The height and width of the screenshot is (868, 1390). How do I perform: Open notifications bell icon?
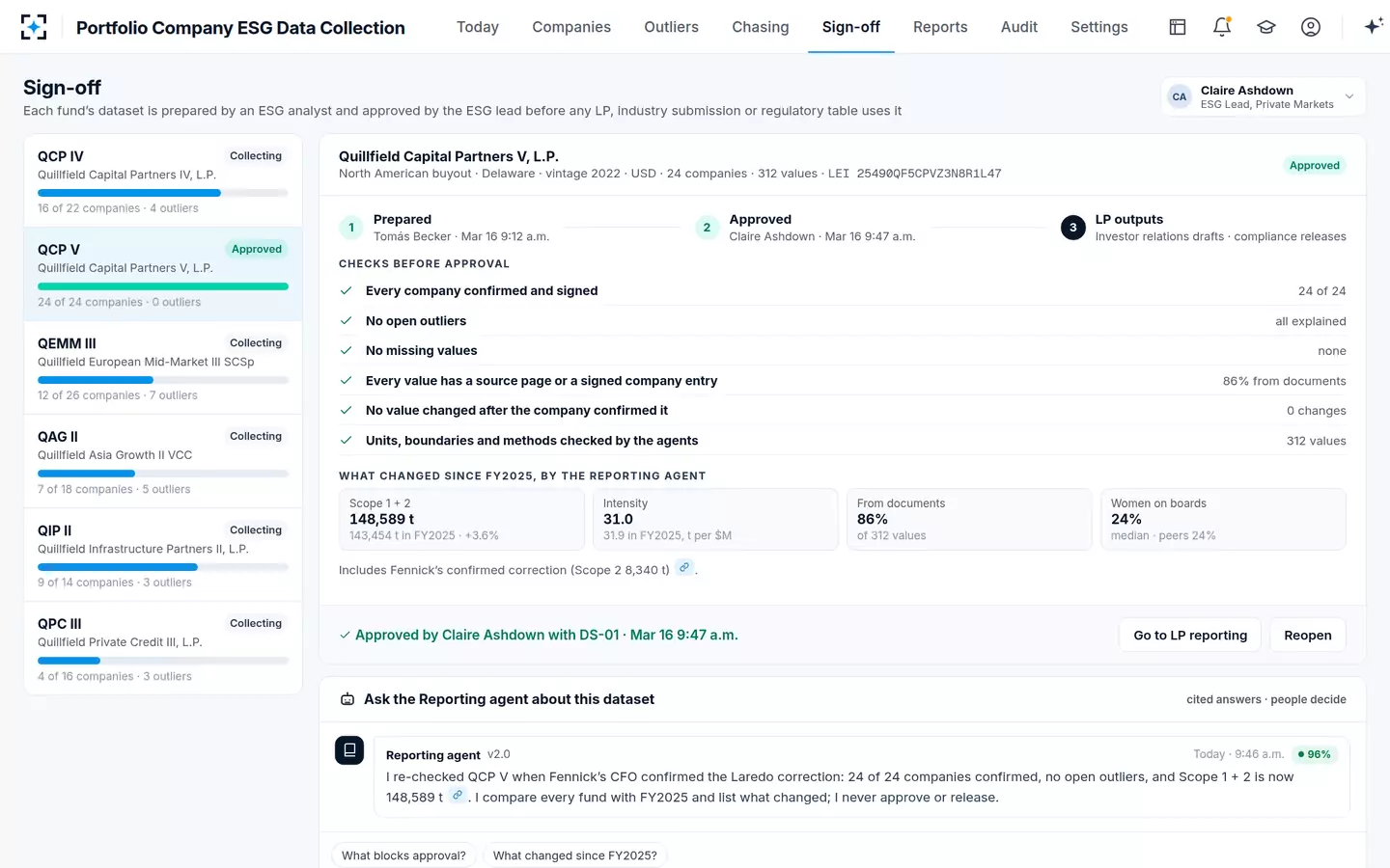click(1222, 27)
